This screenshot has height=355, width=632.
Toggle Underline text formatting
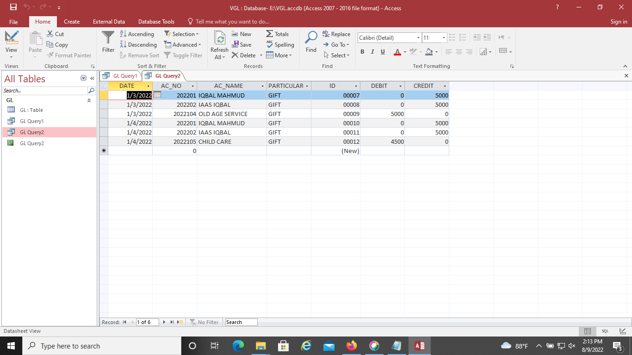point(383,52)
